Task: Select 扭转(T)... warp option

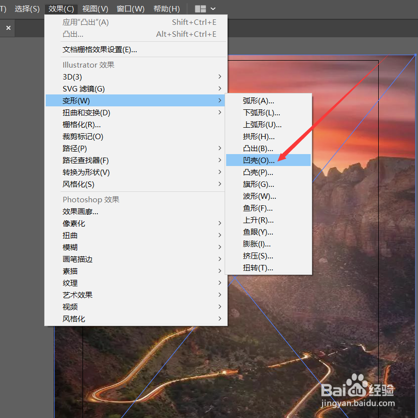Action: pyautogui.click(x=268, y=267)
